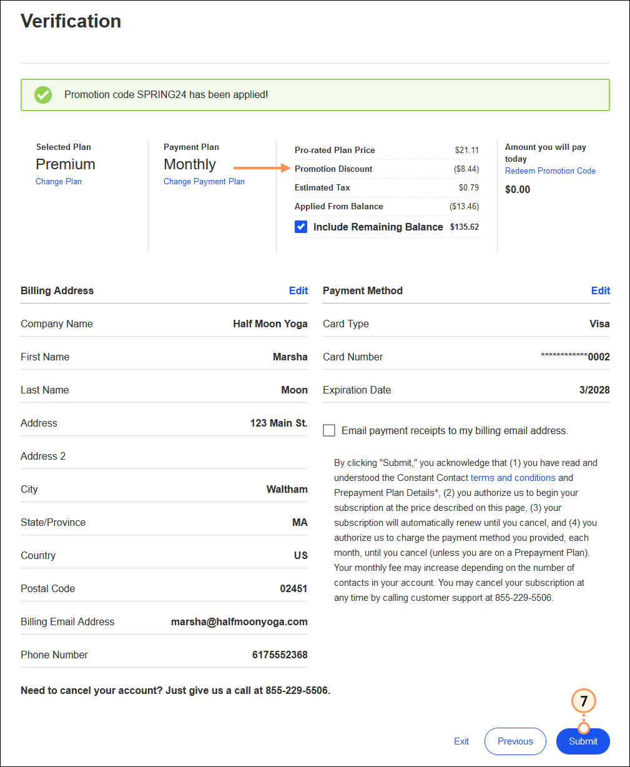Image resolution: width=630 pixels, height=767 pixels.
Task: Click the Promotion Discount ($8.44) value
Action: coord(466,169)
